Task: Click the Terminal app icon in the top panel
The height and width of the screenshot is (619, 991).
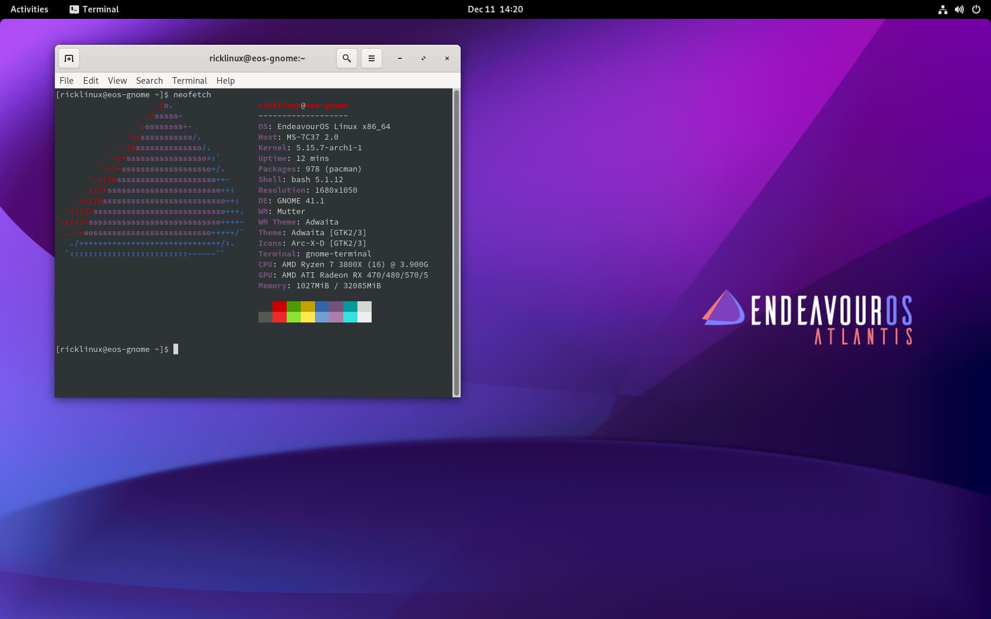Action: 73,9
